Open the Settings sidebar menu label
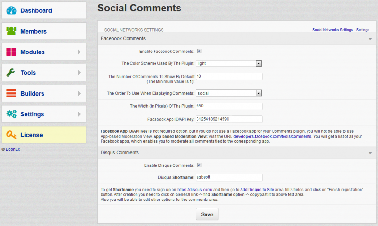Screen dimensions: 378x226 pyautogui.click(x=32, y=114)
